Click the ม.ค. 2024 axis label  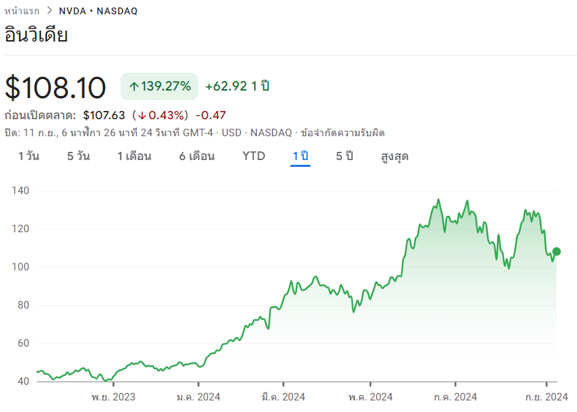tap(198, 397)
